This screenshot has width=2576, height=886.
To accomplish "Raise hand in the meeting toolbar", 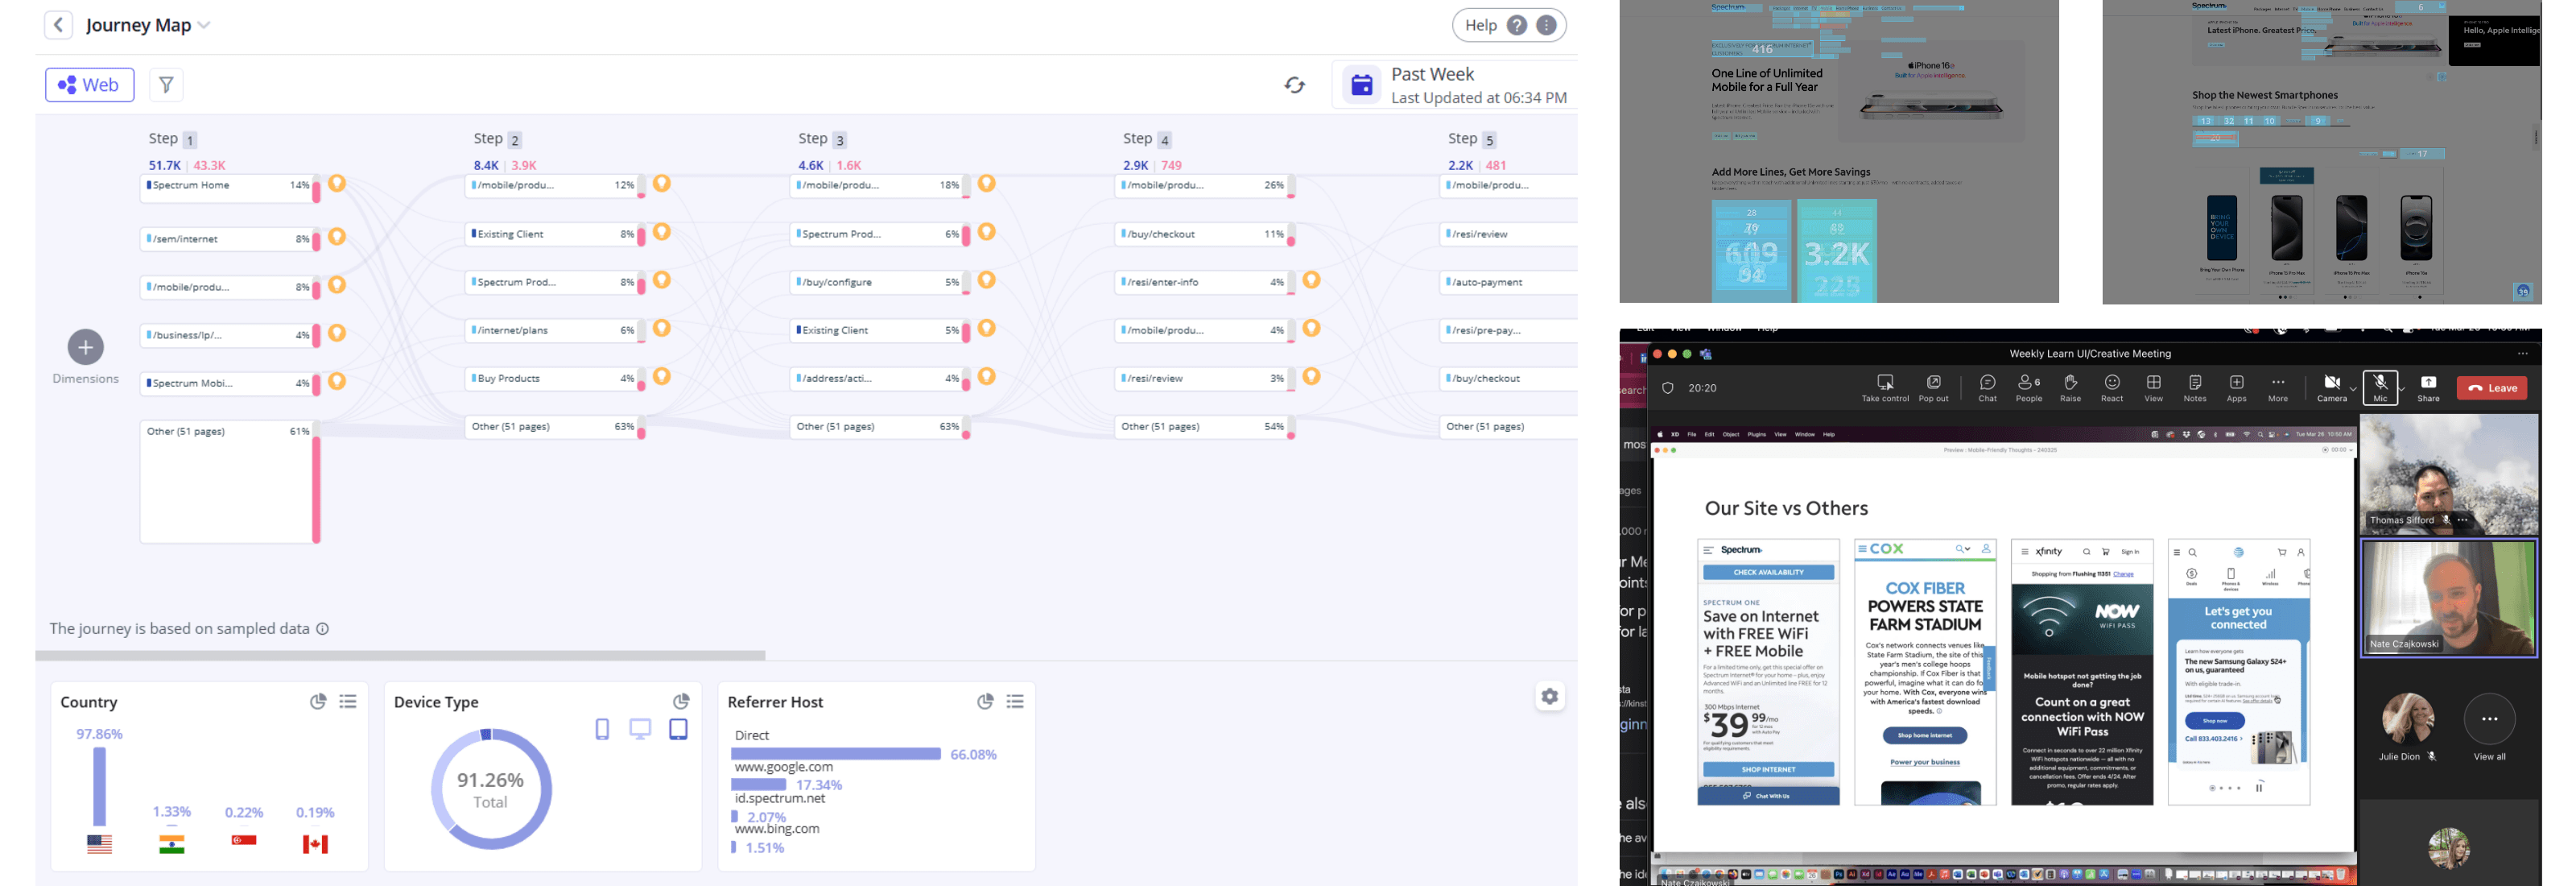I will 2070,387.
